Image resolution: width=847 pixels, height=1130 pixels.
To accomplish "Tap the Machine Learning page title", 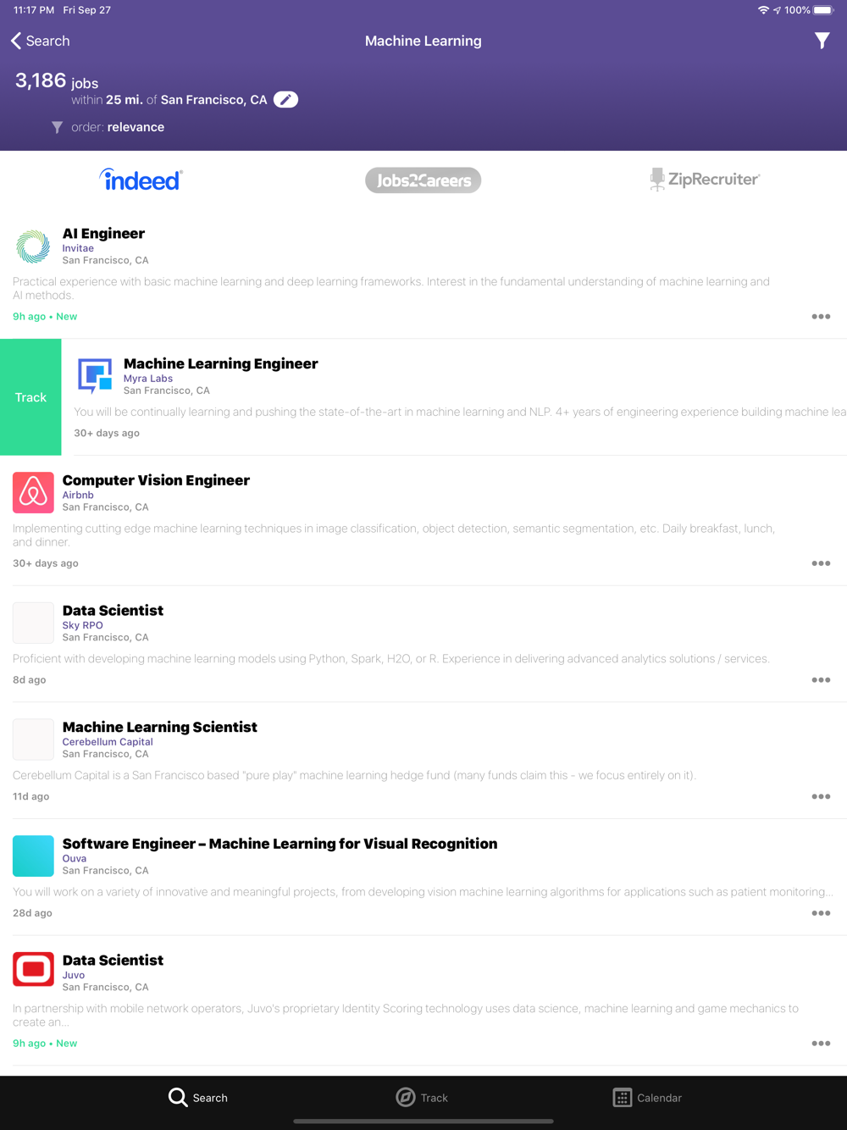I will tap(423, 41).
